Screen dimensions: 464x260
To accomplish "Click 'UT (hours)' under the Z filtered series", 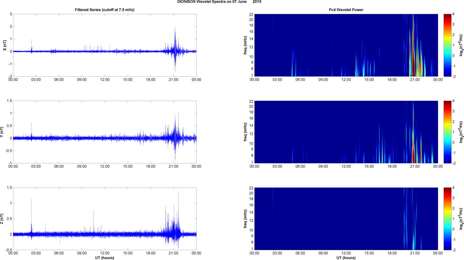I will [x=105, y=258].
